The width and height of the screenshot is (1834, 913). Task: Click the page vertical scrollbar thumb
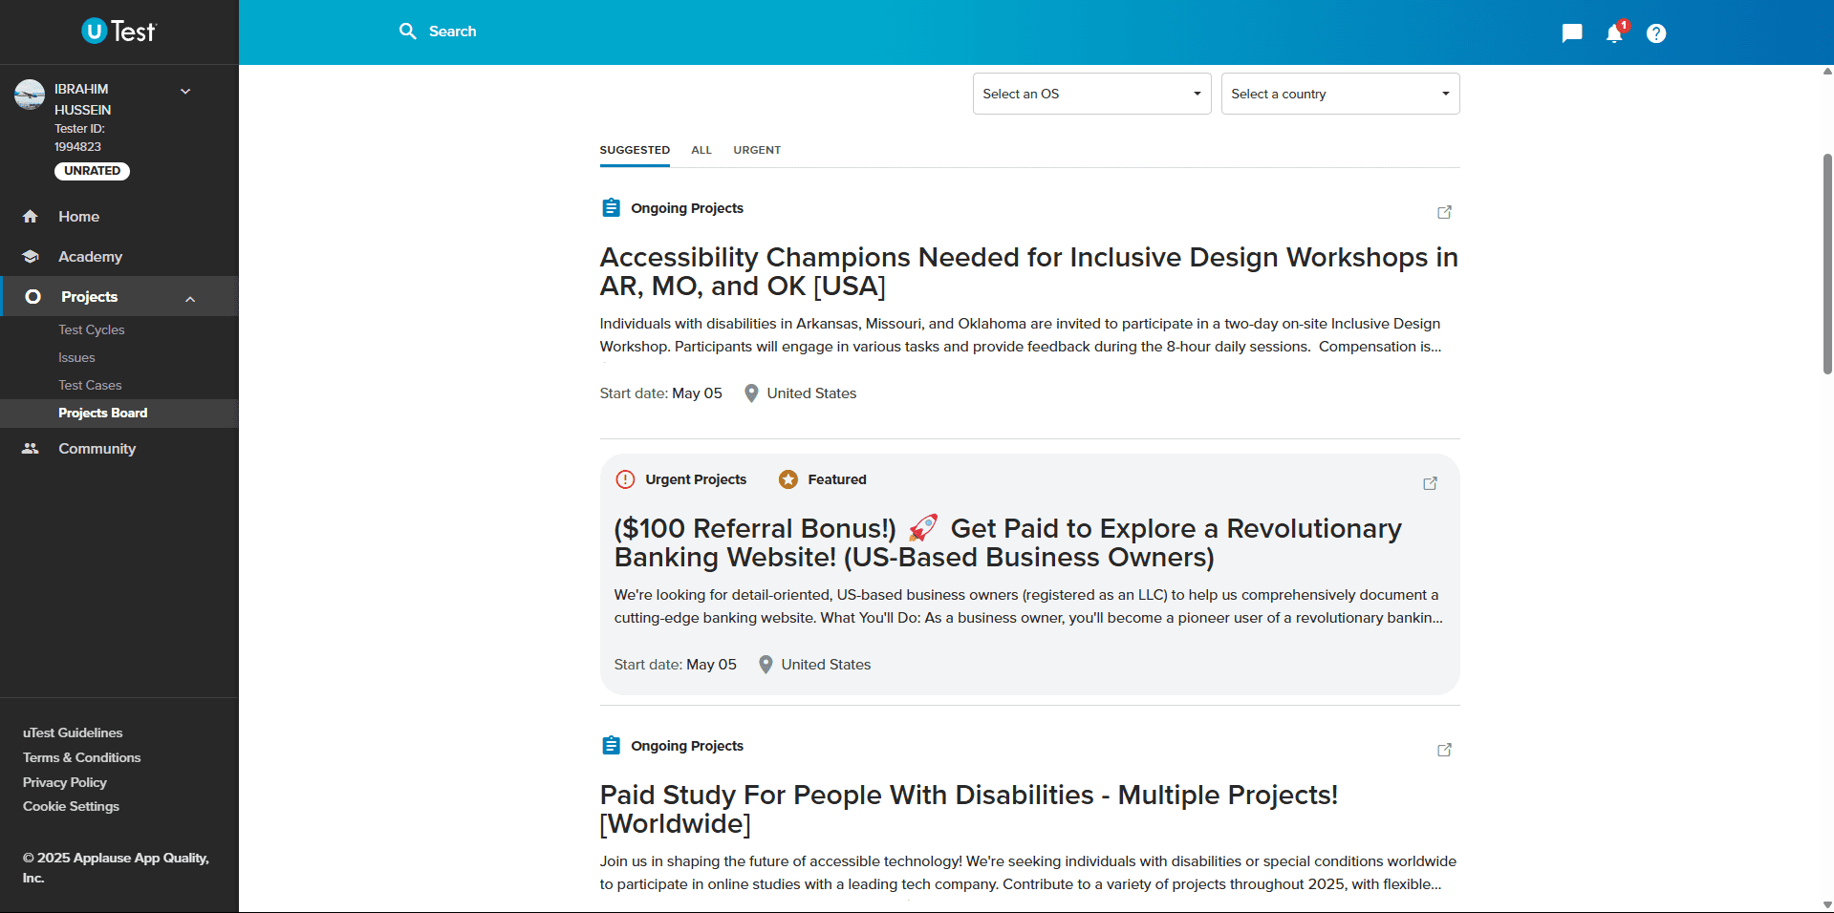click(1827, 263)
